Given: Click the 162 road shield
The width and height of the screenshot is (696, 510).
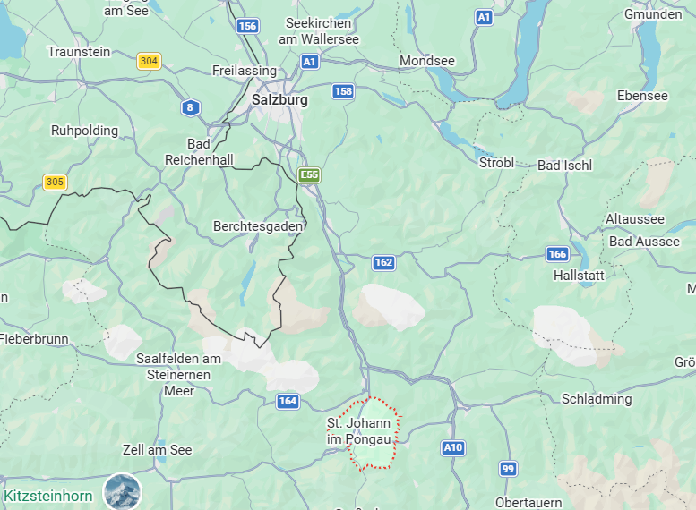Looking at the screenshot, I should (383, 262).
